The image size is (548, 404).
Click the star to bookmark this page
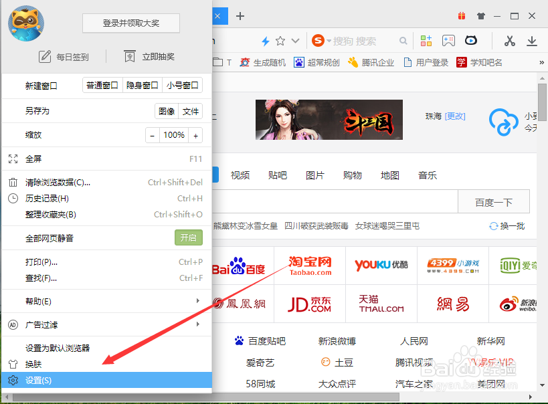(x=280, y=41)
